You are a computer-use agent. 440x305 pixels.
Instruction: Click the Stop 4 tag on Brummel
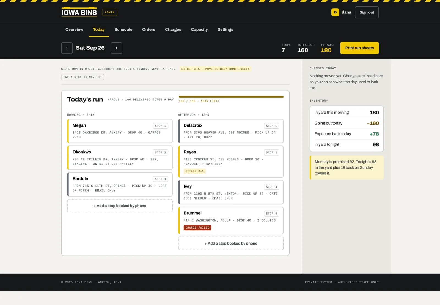tap(271, 213)
